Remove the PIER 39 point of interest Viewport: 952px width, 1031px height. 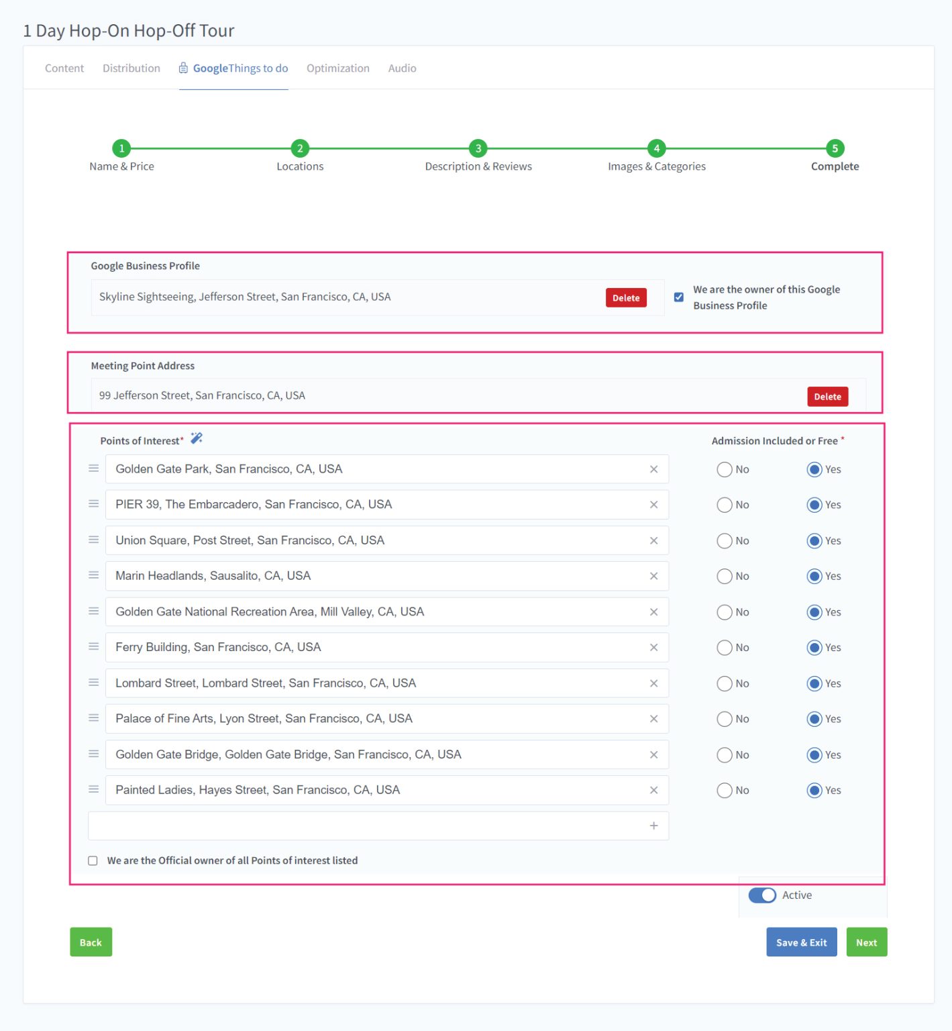(x=653, y=505)
